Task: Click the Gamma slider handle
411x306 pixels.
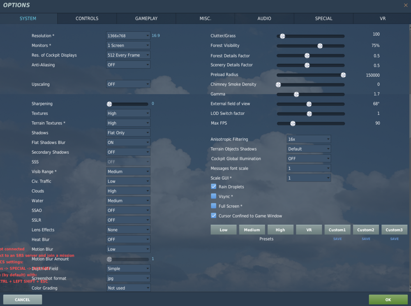Action: [296, 95]
